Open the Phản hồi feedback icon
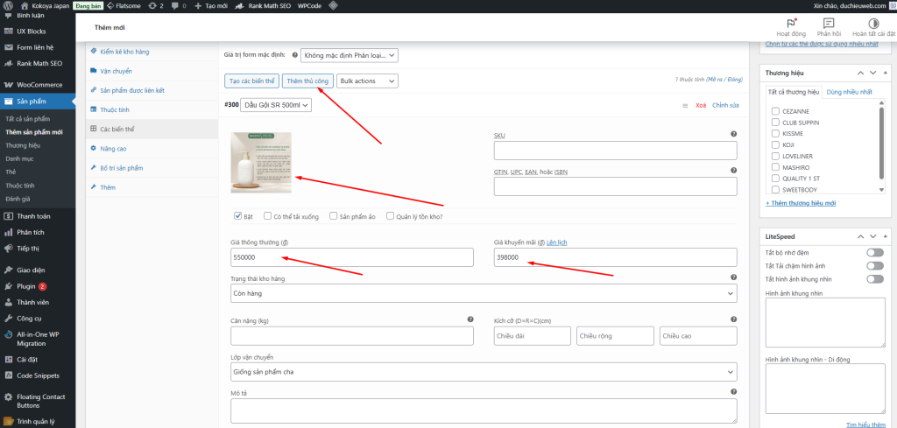The width and height of the screenshot is (897, 428). [x=829, y=23]
